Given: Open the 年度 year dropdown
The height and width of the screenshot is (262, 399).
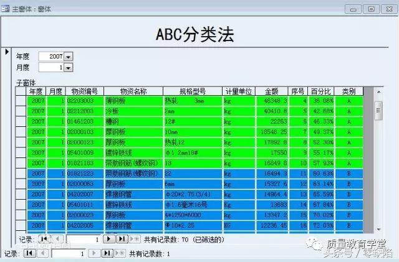Looking at the screenshot, I should point(68,57).
